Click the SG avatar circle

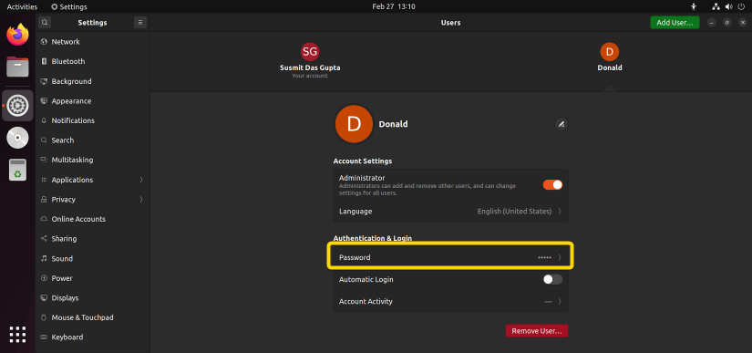[x=310, y=52]
